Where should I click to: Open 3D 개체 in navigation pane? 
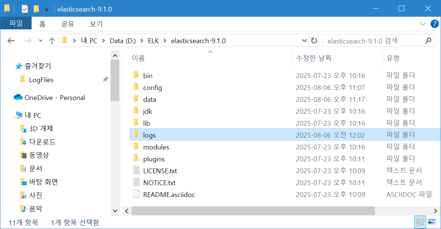click(41, 129)
